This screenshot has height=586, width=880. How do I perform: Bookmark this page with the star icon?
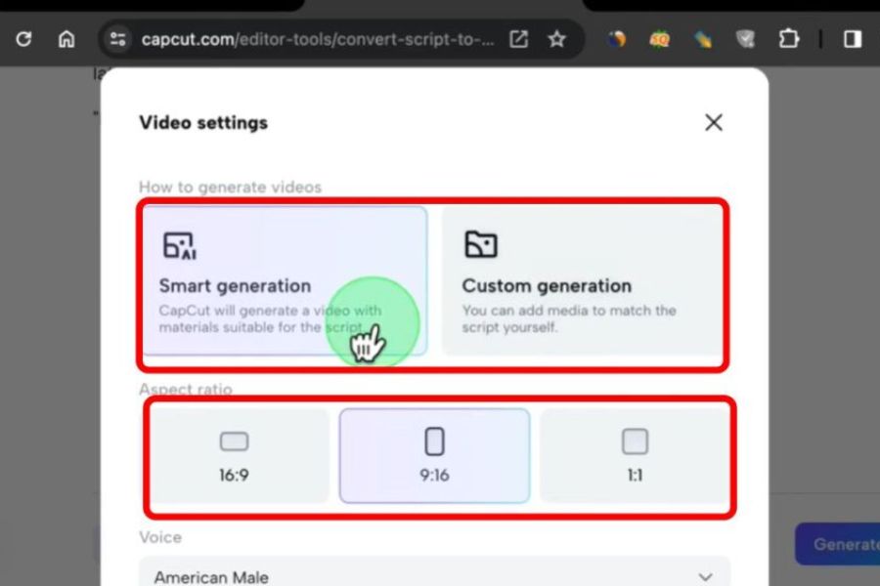click(x=556, y=39)
